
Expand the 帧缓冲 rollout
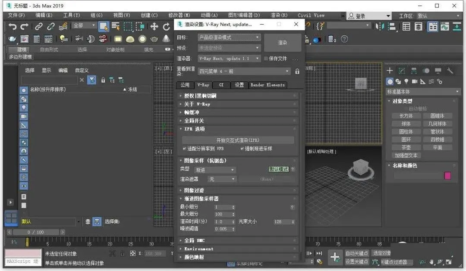click(238, 112)
